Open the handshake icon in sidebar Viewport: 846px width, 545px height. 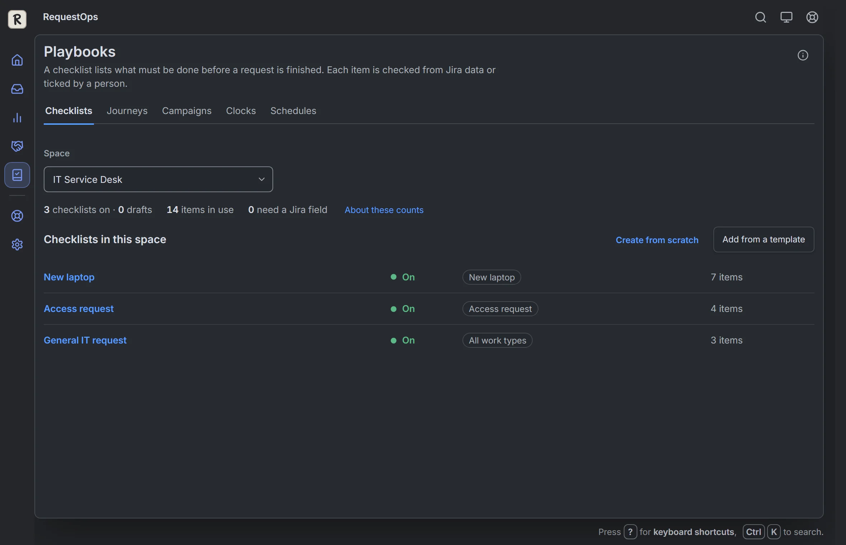tap(17, 146)
